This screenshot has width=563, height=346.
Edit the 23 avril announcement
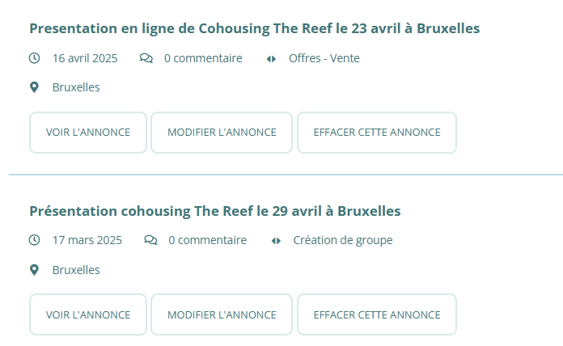click(222, 133)
